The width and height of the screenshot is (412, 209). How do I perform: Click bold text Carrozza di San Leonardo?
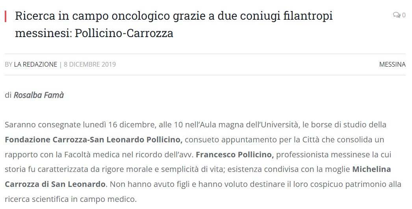pos(55,184)
